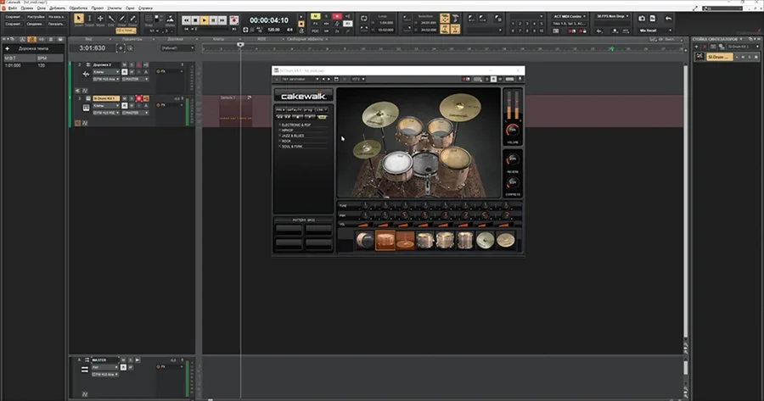Image resolution: width=764 pixels, height=401 pixels.
Task: Toggle global record arm in Mix module
Action: (337, 17)
